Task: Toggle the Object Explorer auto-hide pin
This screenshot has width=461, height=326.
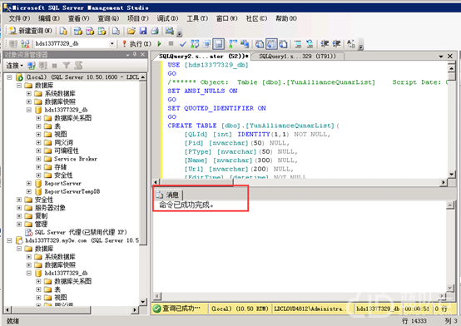Action: (x=135, y=55)
